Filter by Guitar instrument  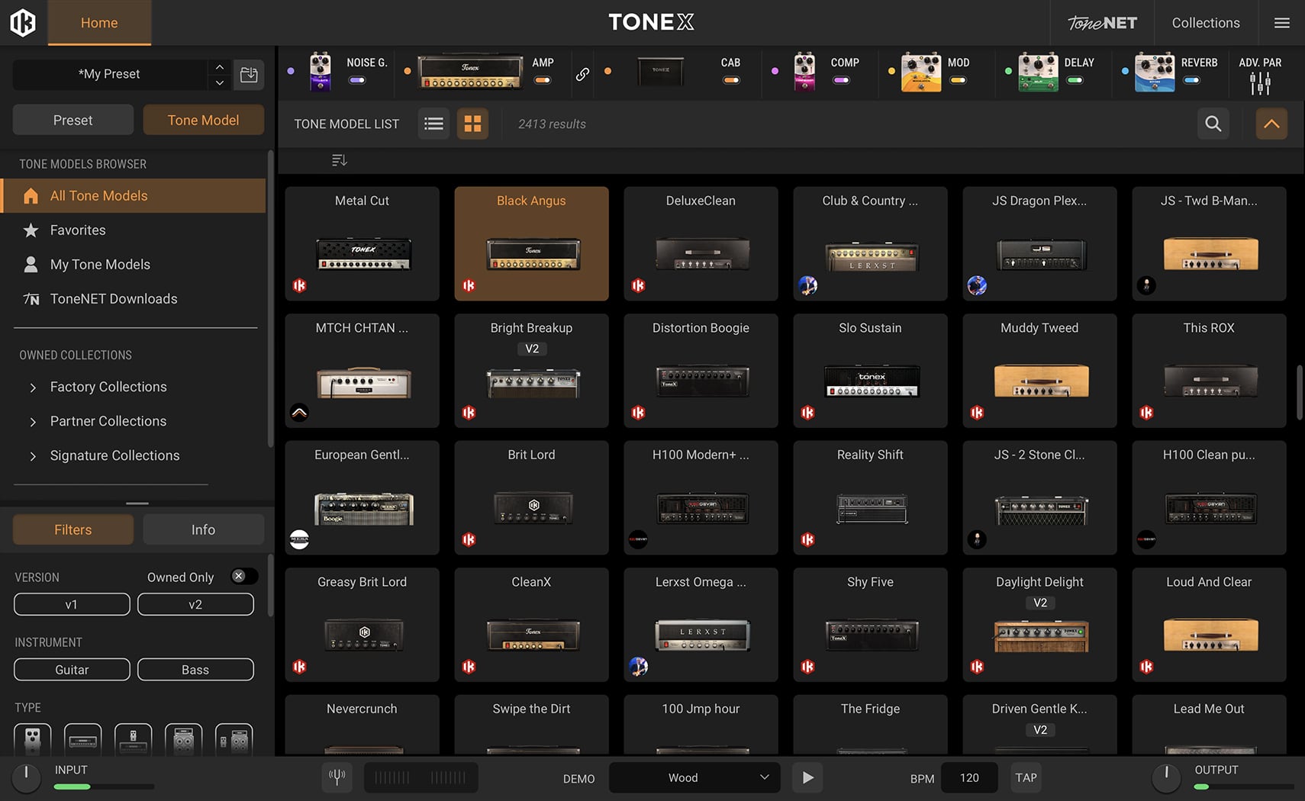[72, 670]
